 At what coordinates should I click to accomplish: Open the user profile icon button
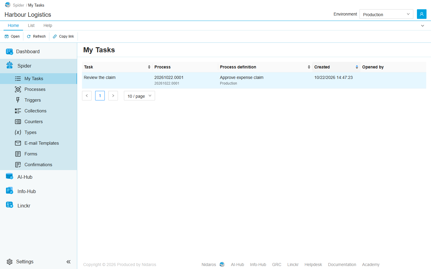[421, 14]
